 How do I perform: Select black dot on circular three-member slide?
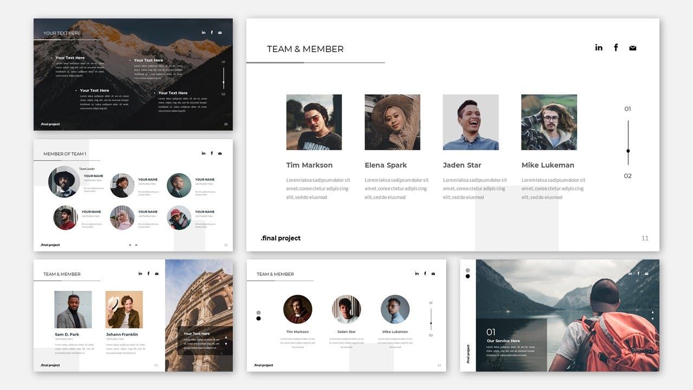pyautogui.click(x=258, y=318)
